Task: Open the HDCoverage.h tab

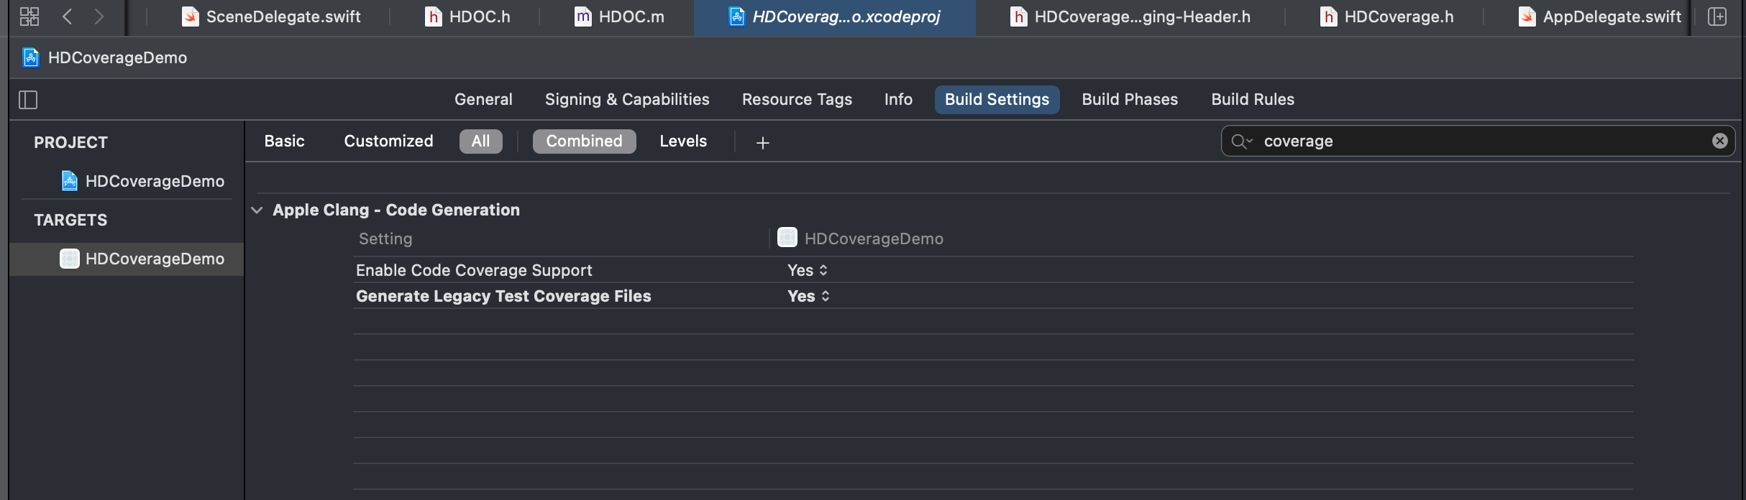Action: coord(1386,17)
